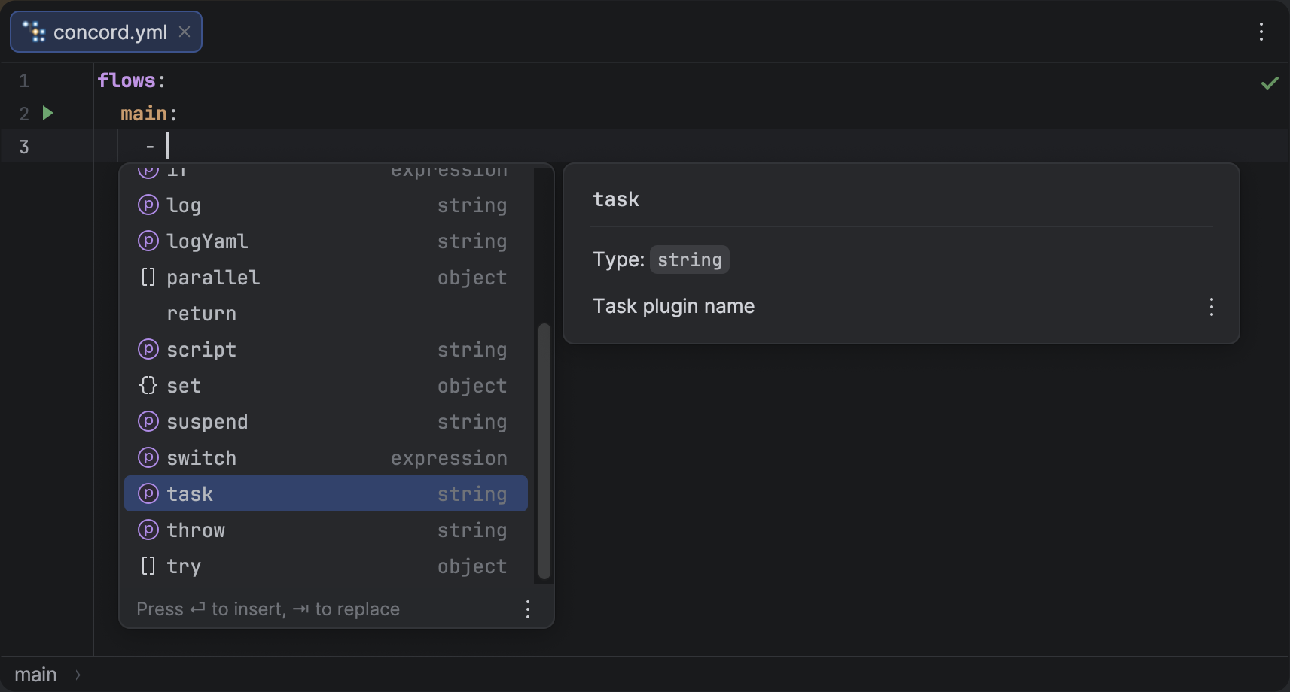The image size is (1290, 692).
Task: Close the concord.yml editor tab
Action: [185, 32]
